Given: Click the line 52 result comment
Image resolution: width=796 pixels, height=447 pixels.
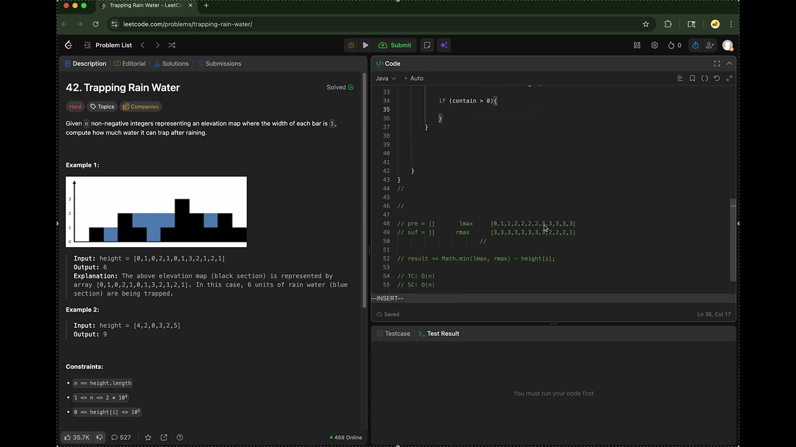Looking at the screenshot, I should (x=476, y=258).
